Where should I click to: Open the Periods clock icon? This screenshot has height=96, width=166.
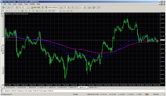[x=93, y=7]
